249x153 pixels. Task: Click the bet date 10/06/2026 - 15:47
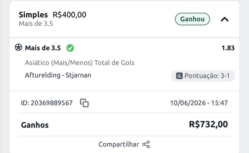click(x=199, y=103)
